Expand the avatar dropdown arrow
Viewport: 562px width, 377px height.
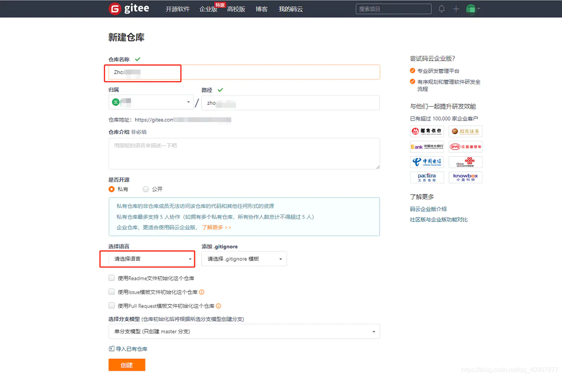click(479, 9)
